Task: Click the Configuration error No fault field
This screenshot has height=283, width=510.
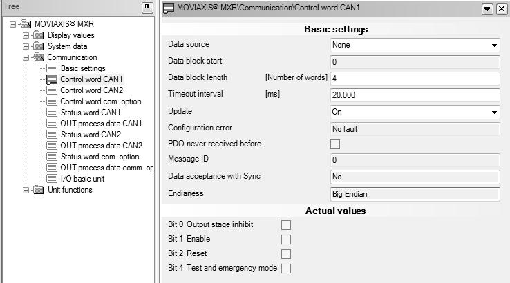Action: coord(415,129)
